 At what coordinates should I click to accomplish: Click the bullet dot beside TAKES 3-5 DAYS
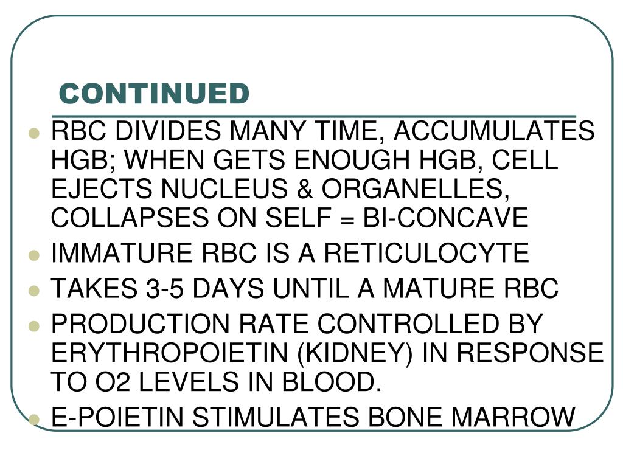[34, 291]
